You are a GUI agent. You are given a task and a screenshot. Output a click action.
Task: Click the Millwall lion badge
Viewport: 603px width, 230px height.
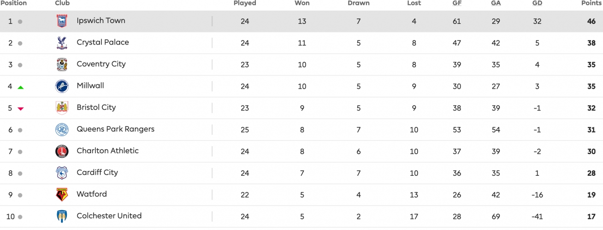pyautogui.click(x=62, y=86)
